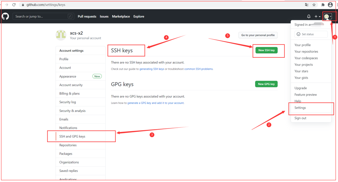Select Billing & plans in sidebar

pyautogui.click(x=80, y=93)
